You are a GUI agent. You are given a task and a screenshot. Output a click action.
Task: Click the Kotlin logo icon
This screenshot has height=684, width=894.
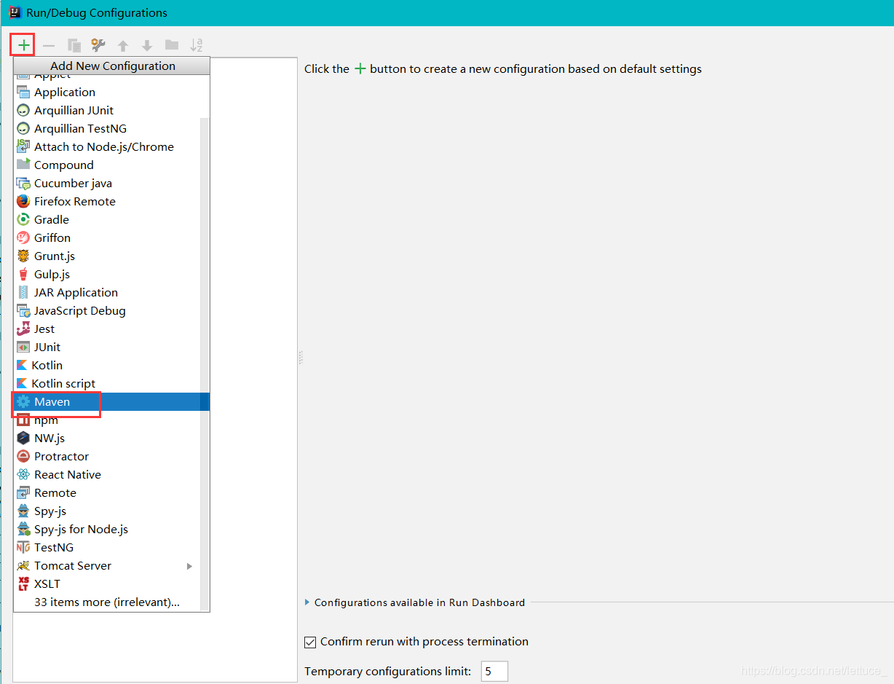22,366
